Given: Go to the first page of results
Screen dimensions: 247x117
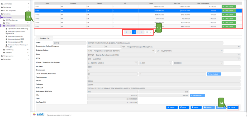Looking at the screenshot, I should (x=126, y=32).
